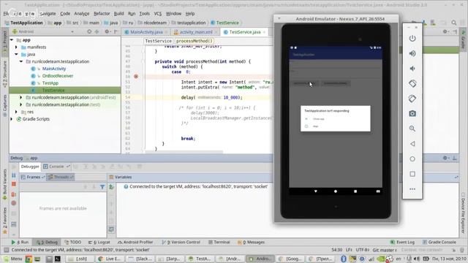Expand Gradle Scripts node
Viewport: 468px width, 263px height.
pyautogui.click(x=12, y=119)
